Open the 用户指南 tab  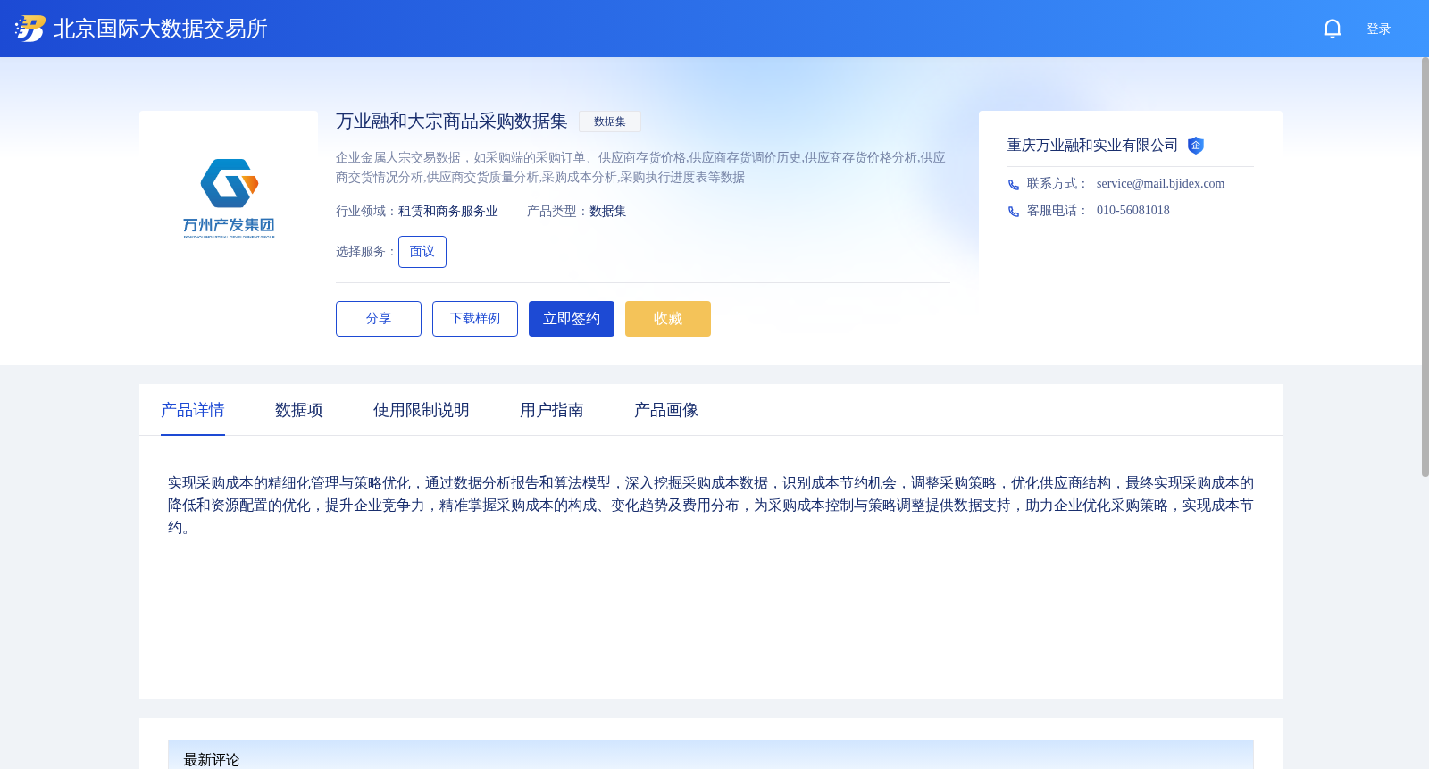coord(552,410)
